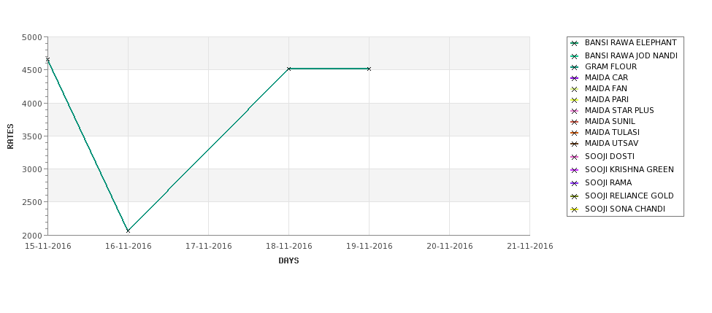Click the MAIDA SUNIL red legend marker
Image resolution: width=712 pixels, height=313 pixels.
click(574, 122)
